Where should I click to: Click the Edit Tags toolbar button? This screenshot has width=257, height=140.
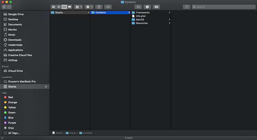pyautogui.click(x=108, y=7)
